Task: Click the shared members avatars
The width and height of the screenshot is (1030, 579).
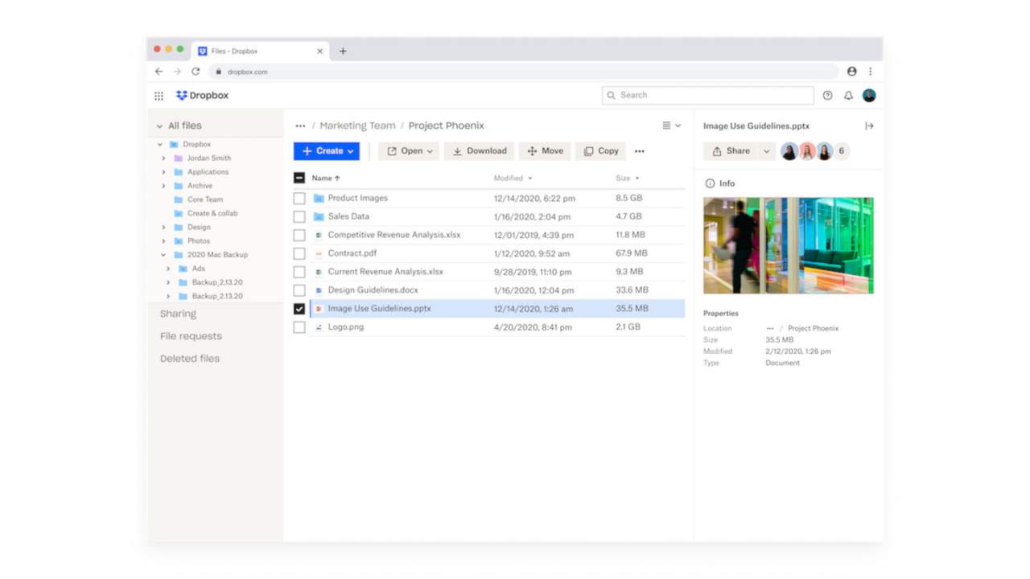Action: pos(807,151)
